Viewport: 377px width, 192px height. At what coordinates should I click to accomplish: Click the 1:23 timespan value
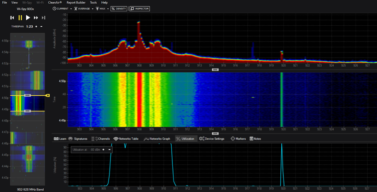pos(29,26)
